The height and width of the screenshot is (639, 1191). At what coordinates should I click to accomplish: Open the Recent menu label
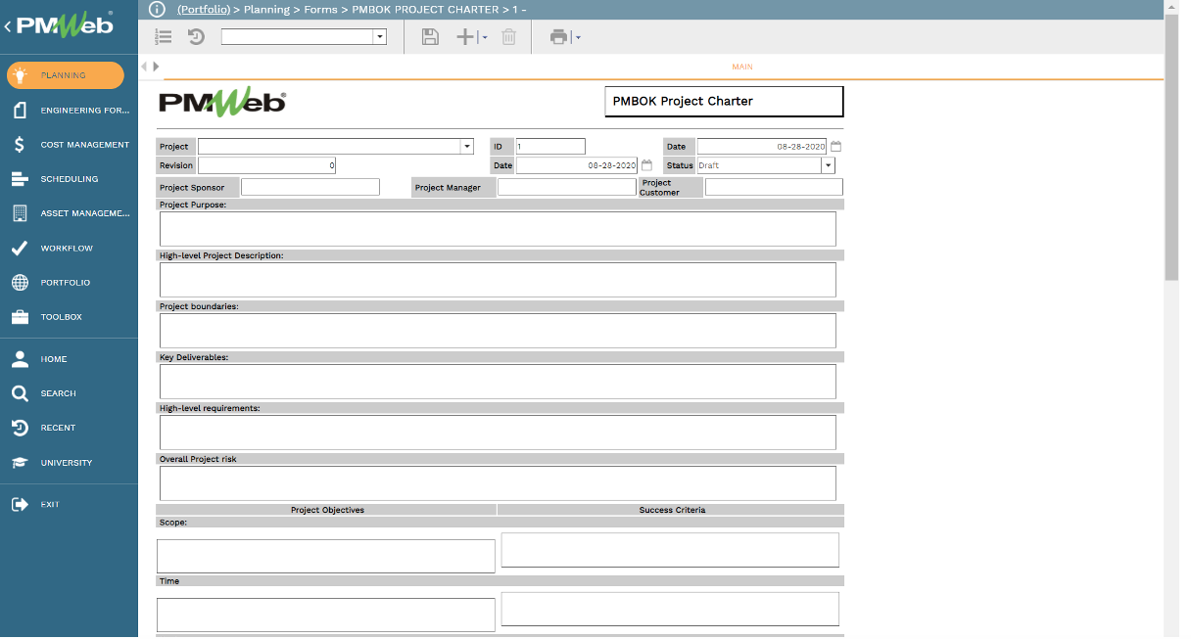tap(58, 428)
